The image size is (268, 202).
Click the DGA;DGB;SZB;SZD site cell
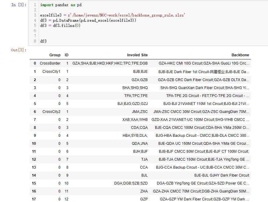coord(131,183)
